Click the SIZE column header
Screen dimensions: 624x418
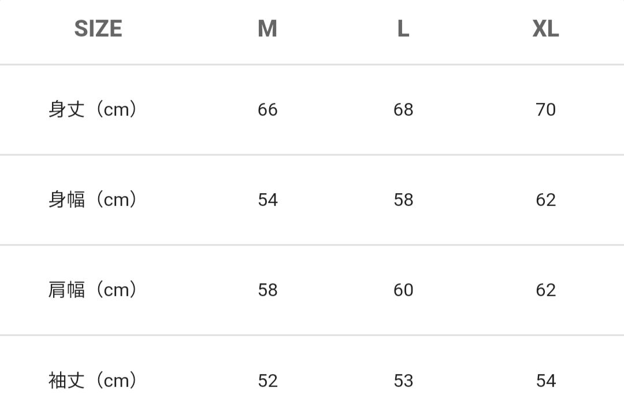(98, 29)
